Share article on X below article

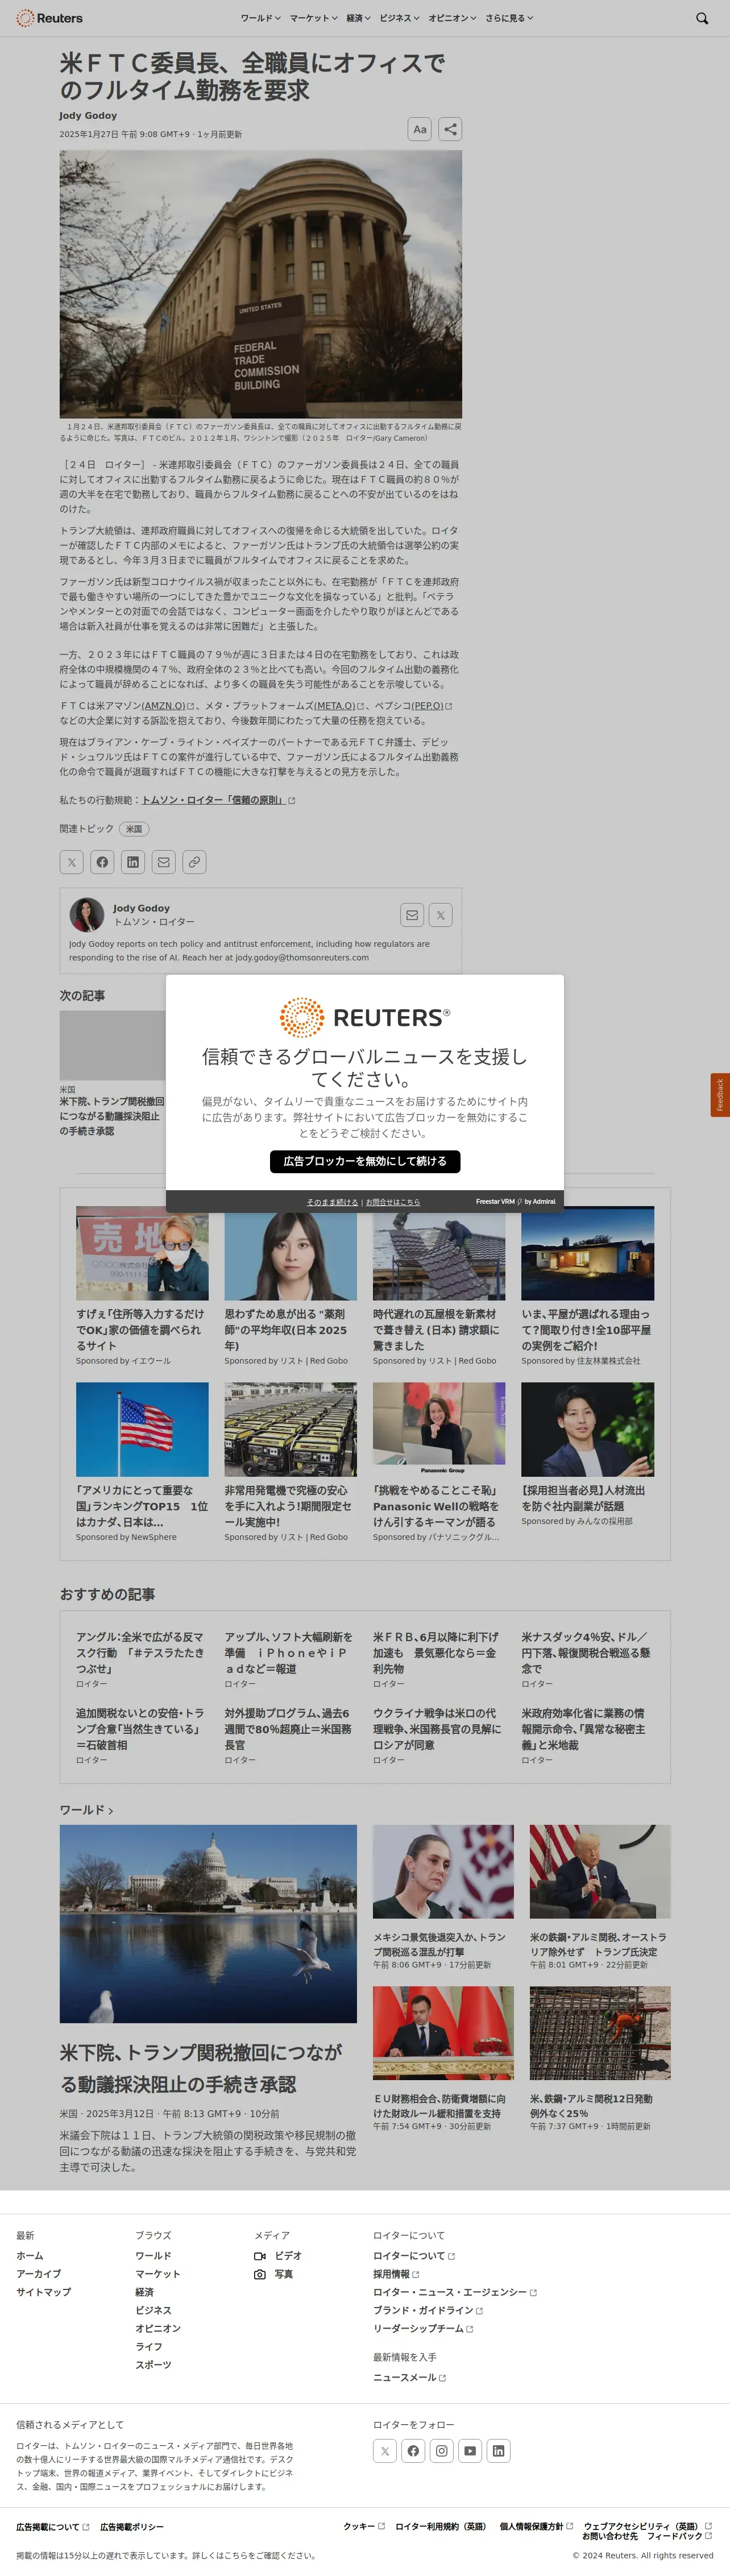[71, 862]
